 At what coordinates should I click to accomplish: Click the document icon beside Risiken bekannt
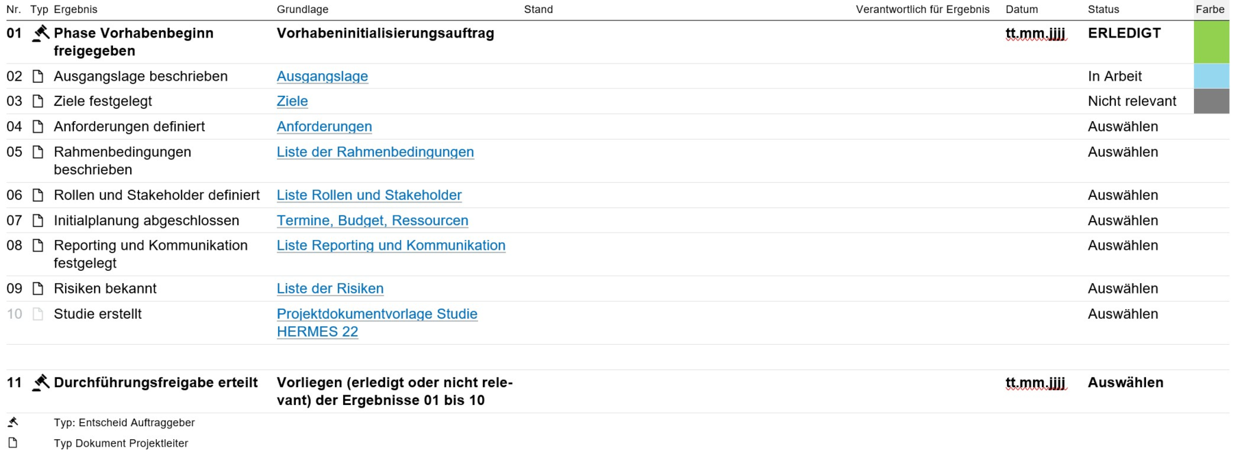[x=38, y=289]
